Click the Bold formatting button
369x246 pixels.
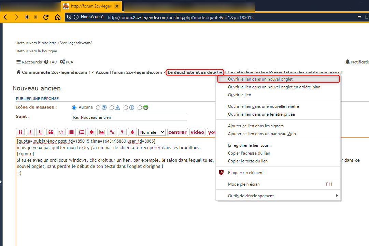pos(20,132)
